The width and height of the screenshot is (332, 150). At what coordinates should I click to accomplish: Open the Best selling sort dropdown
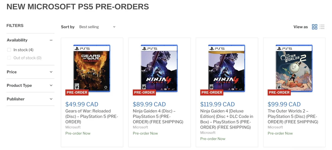point(97,27)
